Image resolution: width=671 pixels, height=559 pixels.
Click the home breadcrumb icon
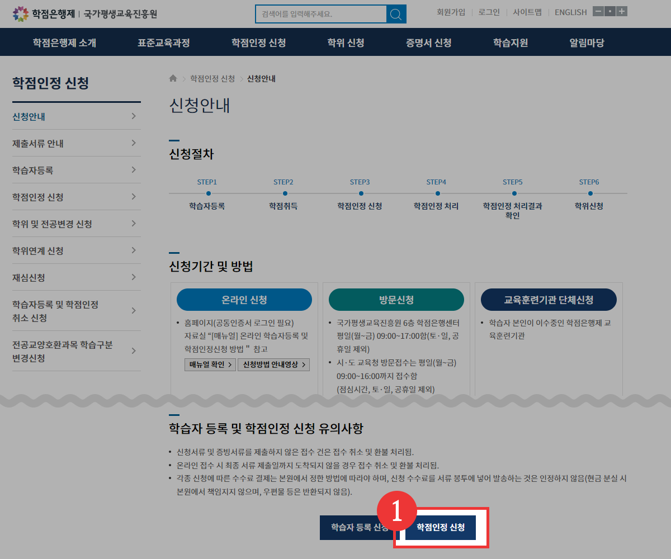coord(173,79)
